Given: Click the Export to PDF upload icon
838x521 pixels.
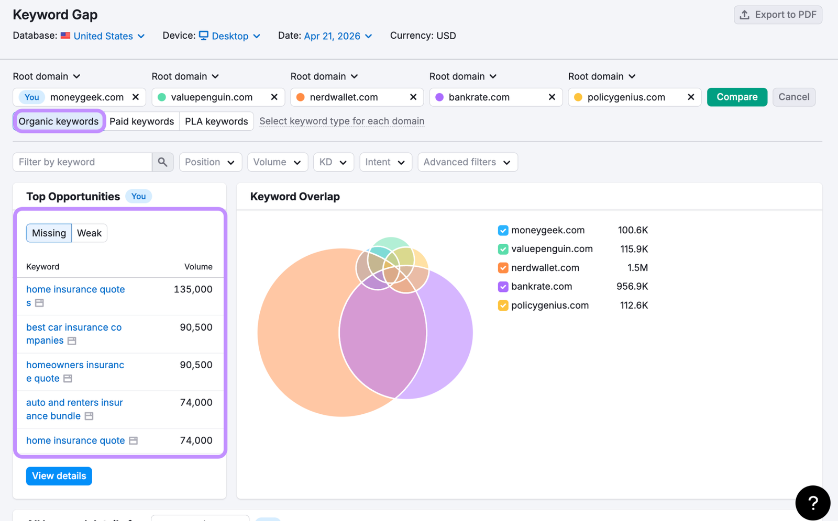Looking at the screenshot, I should (x=744, y=15).
